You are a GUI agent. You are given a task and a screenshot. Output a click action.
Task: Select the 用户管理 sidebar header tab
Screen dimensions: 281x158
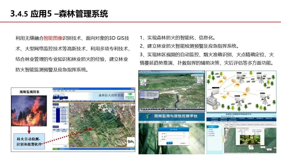pyautogui.click(x=213, y=127)
